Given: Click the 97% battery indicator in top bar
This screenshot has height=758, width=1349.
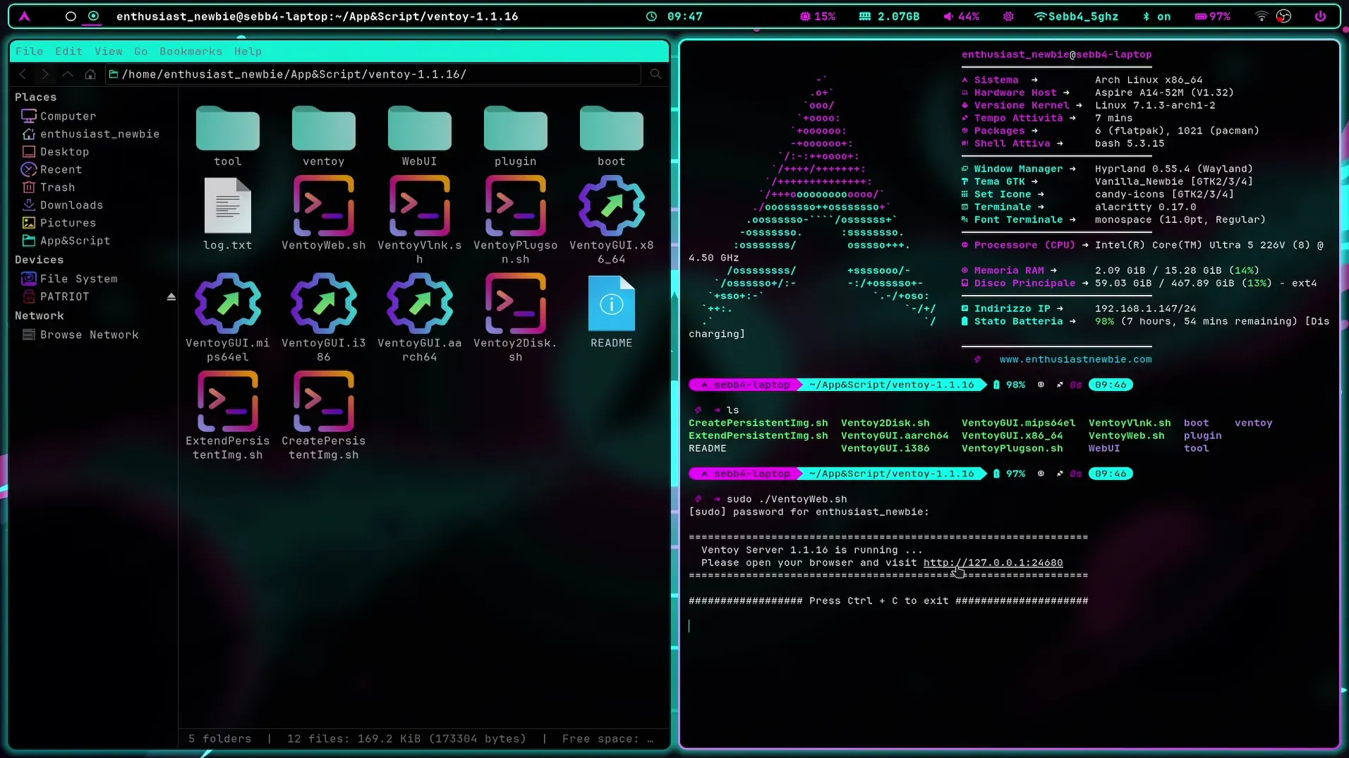Looking at the screenshot, I should point(1213,16).
